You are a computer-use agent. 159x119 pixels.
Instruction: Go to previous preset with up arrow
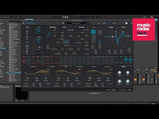[x=87, y=23]
